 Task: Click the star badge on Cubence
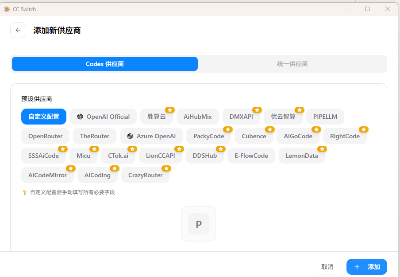pyautogui.click(x=270, y=129)
